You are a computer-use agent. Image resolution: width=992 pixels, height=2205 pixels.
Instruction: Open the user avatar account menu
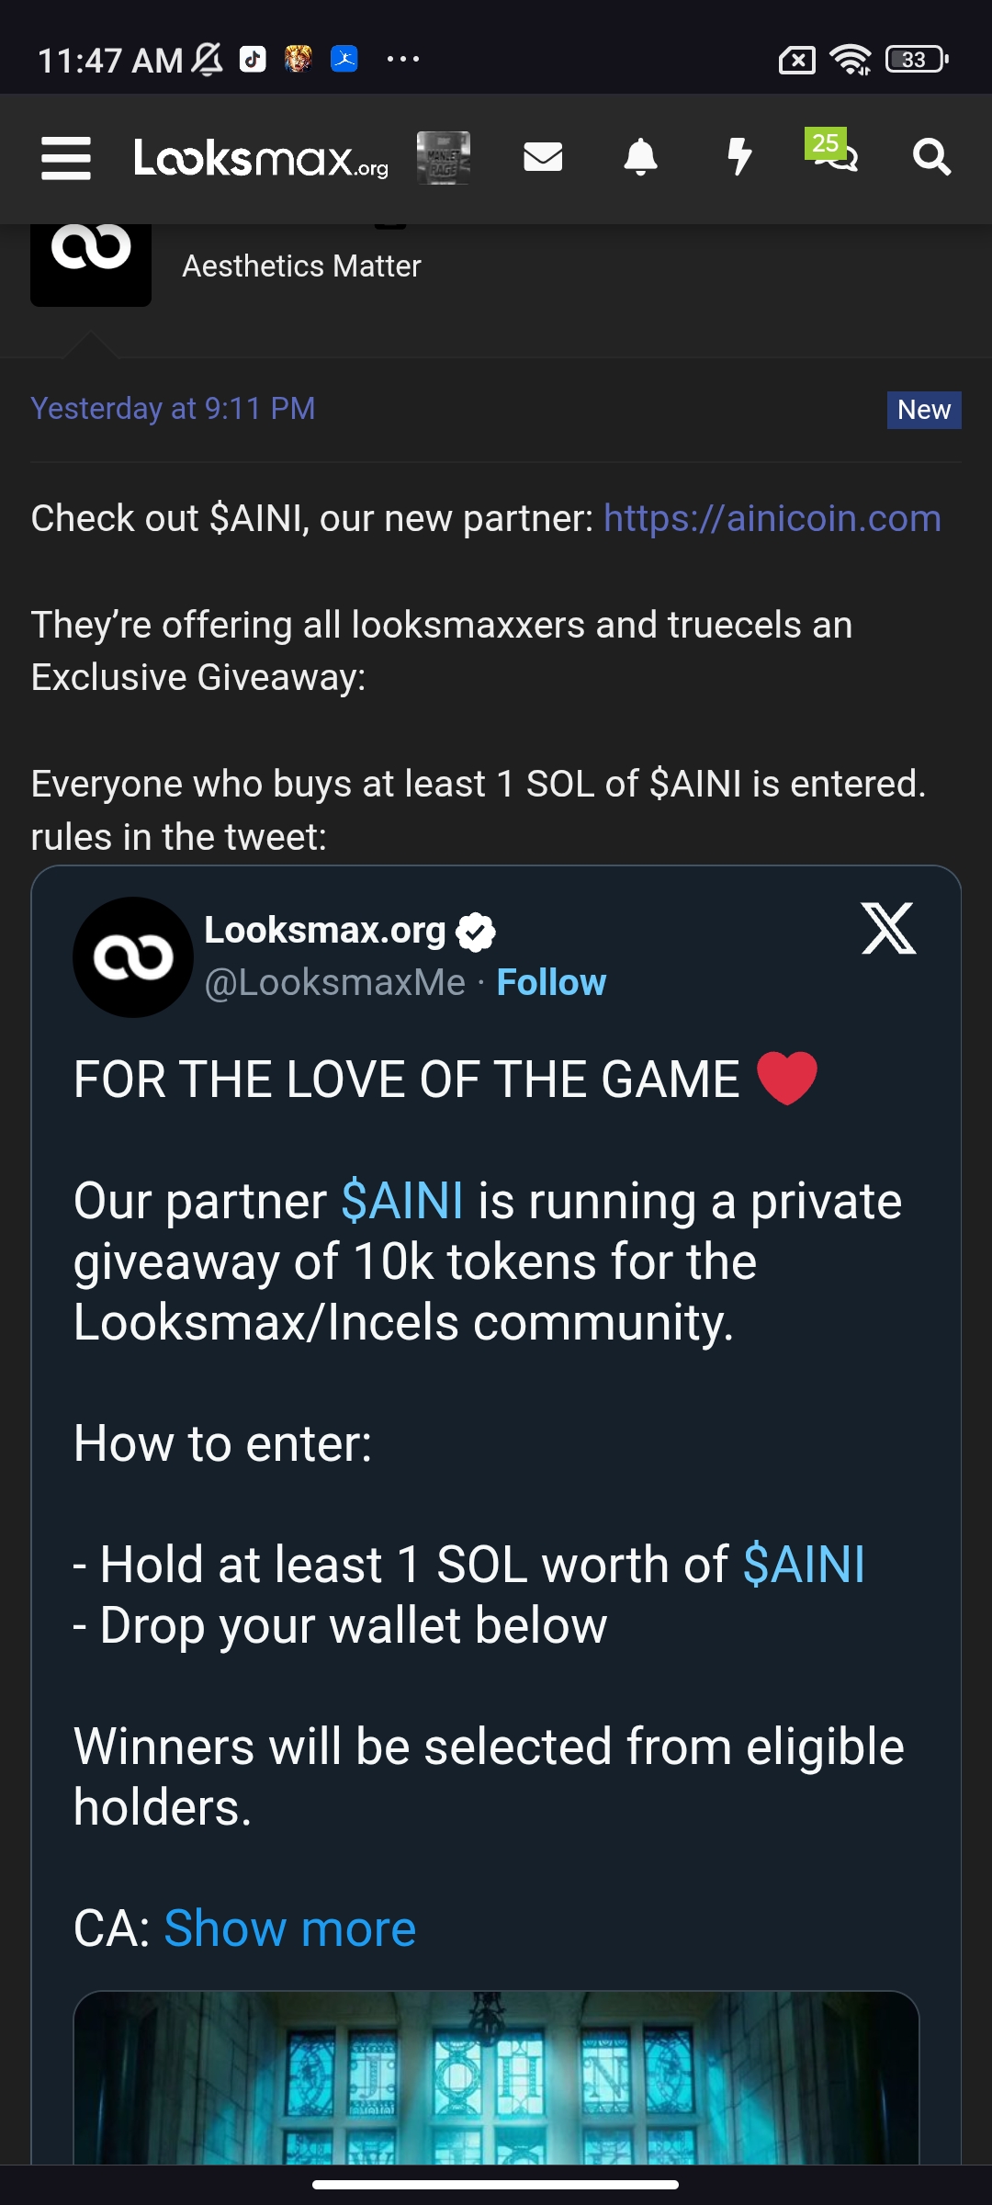(443, 158)
